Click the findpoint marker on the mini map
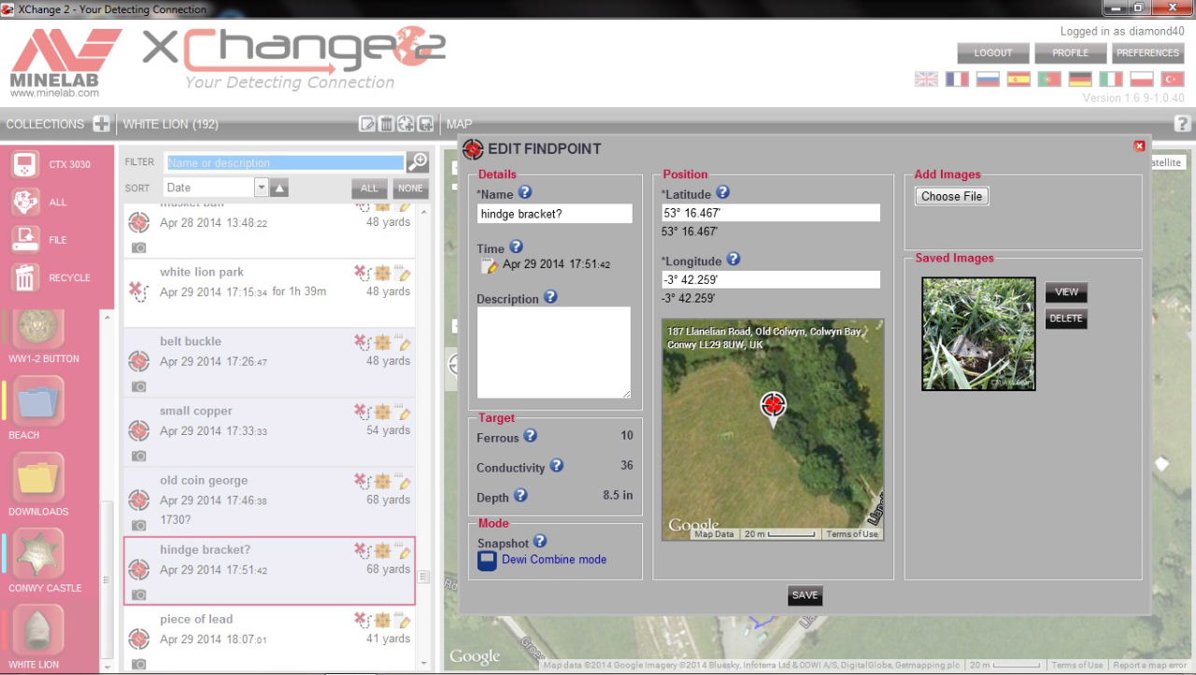 (x=773, y=407)
